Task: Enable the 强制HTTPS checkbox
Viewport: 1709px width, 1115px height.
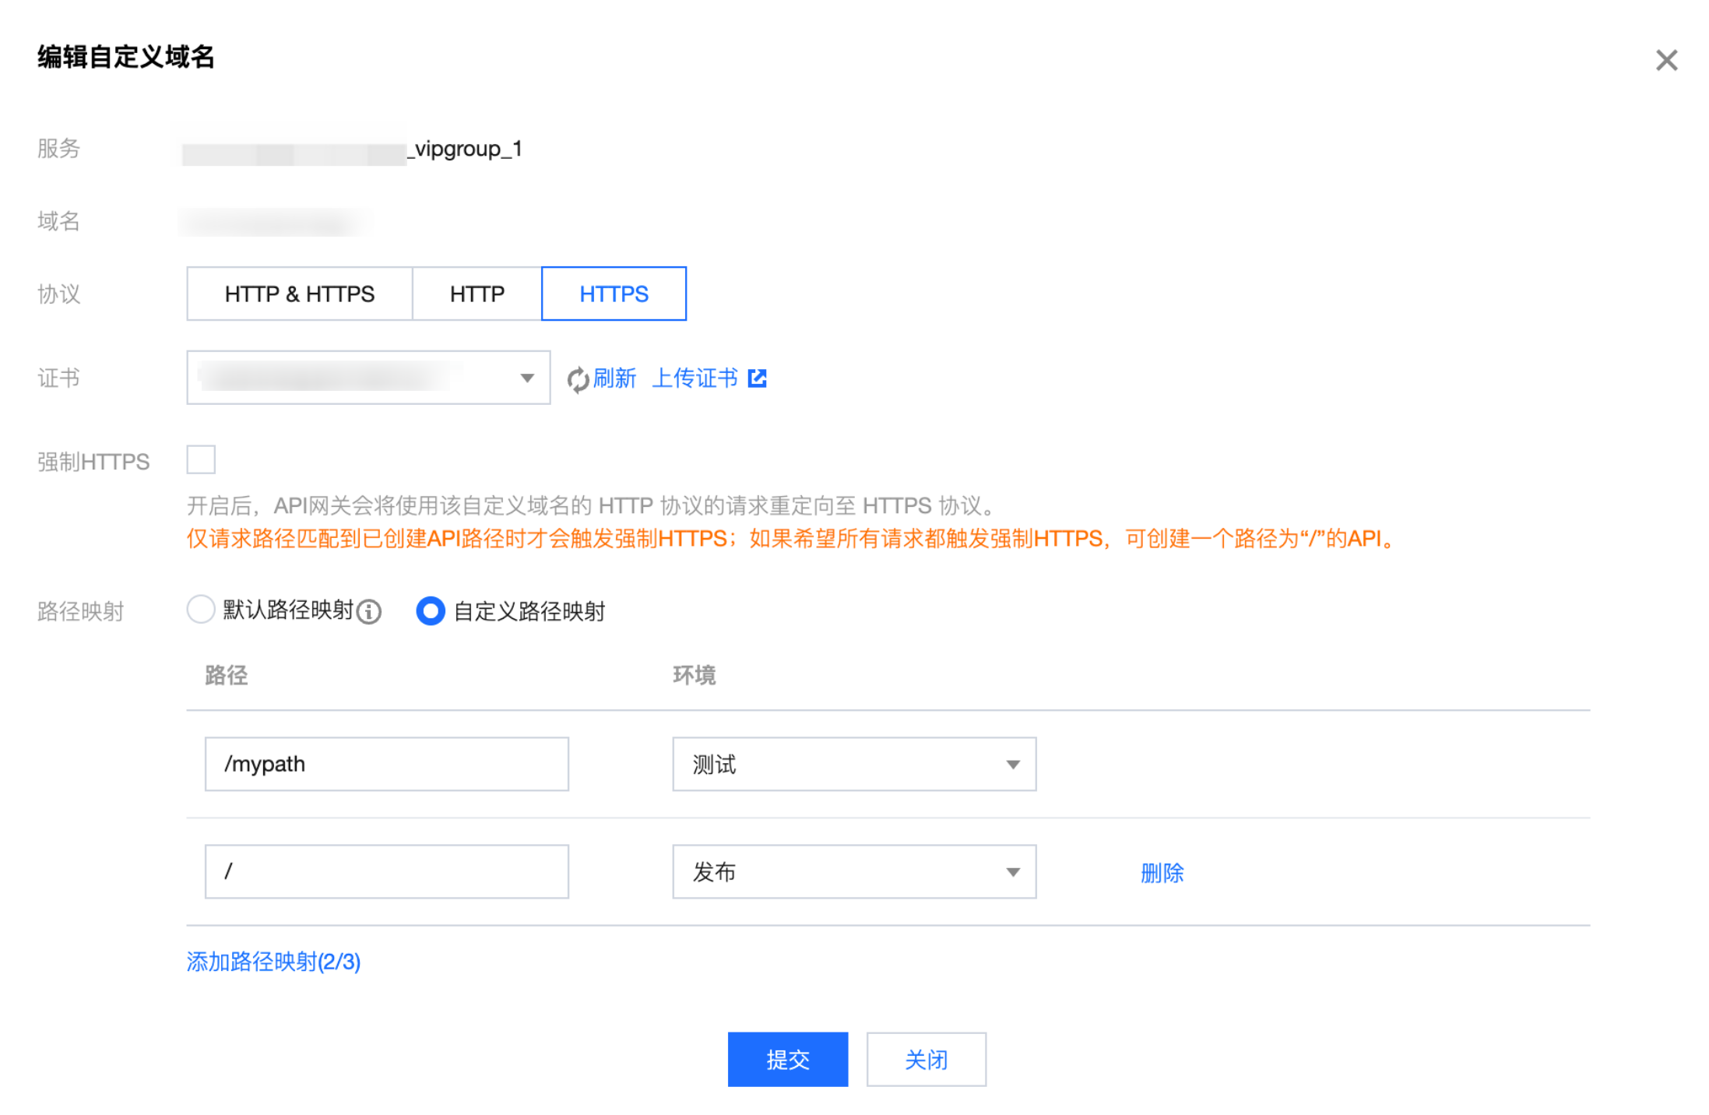Action: coord(201,459)
